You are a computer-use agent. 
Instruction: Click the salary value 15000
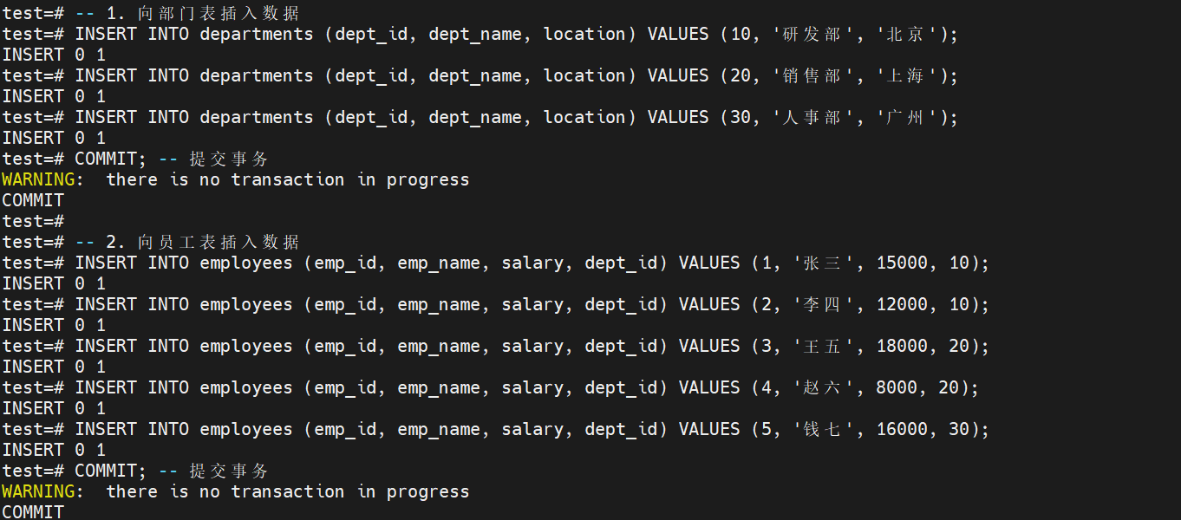[902, 263]
